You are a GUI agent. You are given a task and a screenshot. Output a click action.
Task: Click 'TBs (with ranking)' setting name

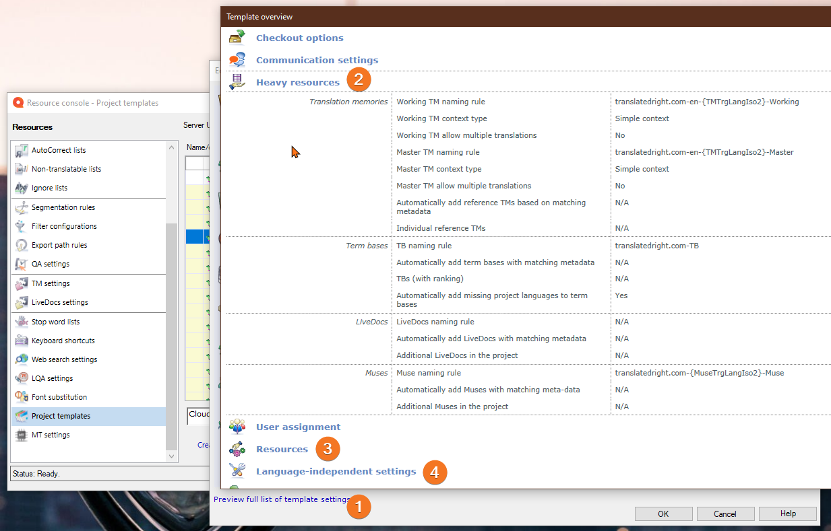coord(430,279)
